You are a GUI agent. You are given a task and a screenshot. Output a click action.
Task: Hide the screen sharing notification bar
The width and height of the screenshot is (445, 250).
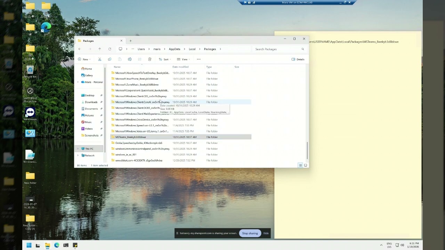pyautogui.click(x=266, y=233)
